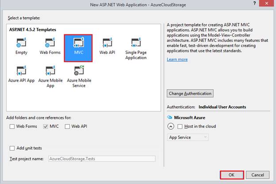This screenshot has width=276, height=184.
Task: Open the App Service dropdown
Action: point(188,137)
